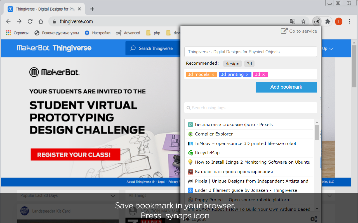Click the Synaps extension icon in the toolbar
Screen dimensions: 358x223
(317, 21)
